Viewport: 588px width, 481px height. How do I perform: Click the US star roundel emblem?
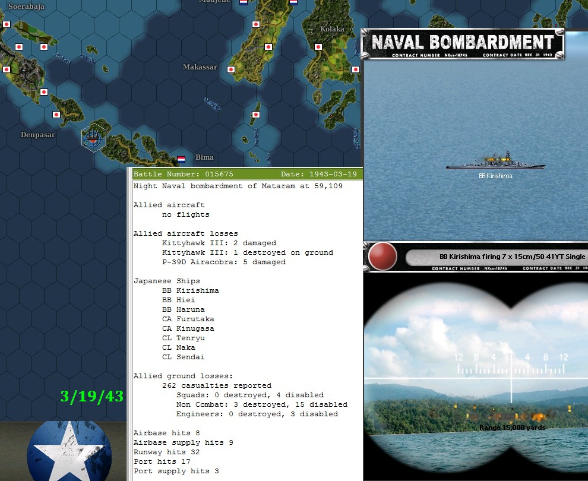click(x=69, y=451)
